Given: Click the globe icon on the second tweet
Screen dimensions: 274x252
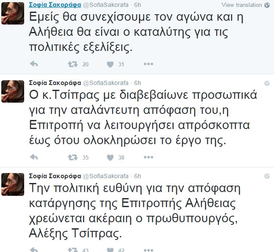Looking at the screenshot, I should point(267,83).
